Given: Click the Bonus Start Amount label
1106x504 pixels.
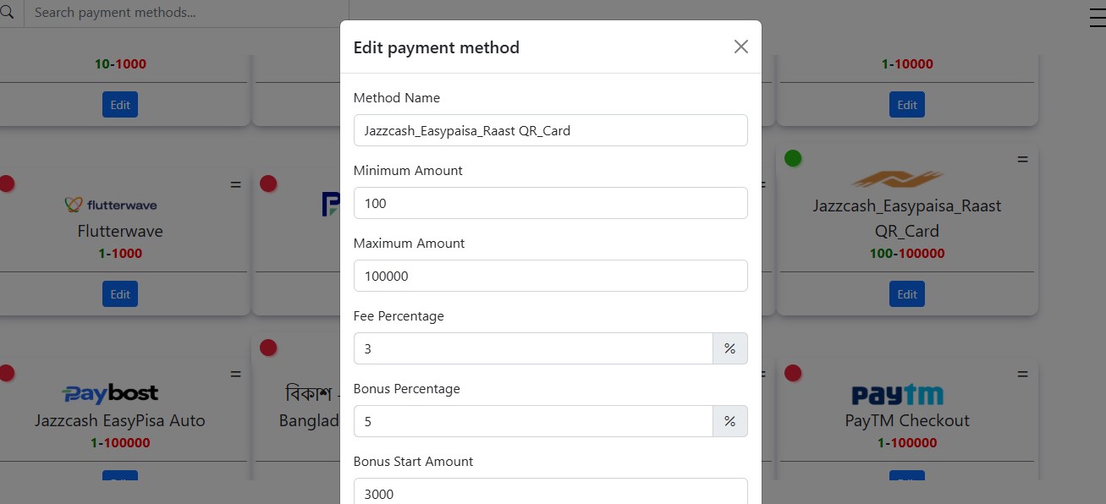Looking at the screenshot, I should (414, 462).
